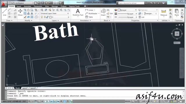Expand the Layers panel
Image resolution: width=186 pixels, height=104 pixels.
55,21
